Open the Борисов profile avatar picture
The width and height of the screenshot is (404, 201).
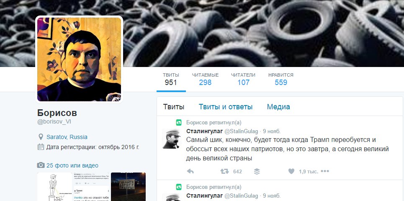tap(79, 59)
